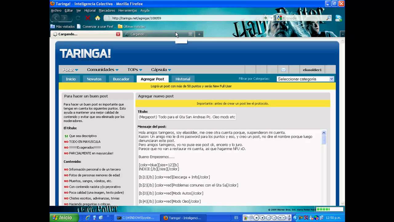Switch to the Novatos tab

pos(94,79)
